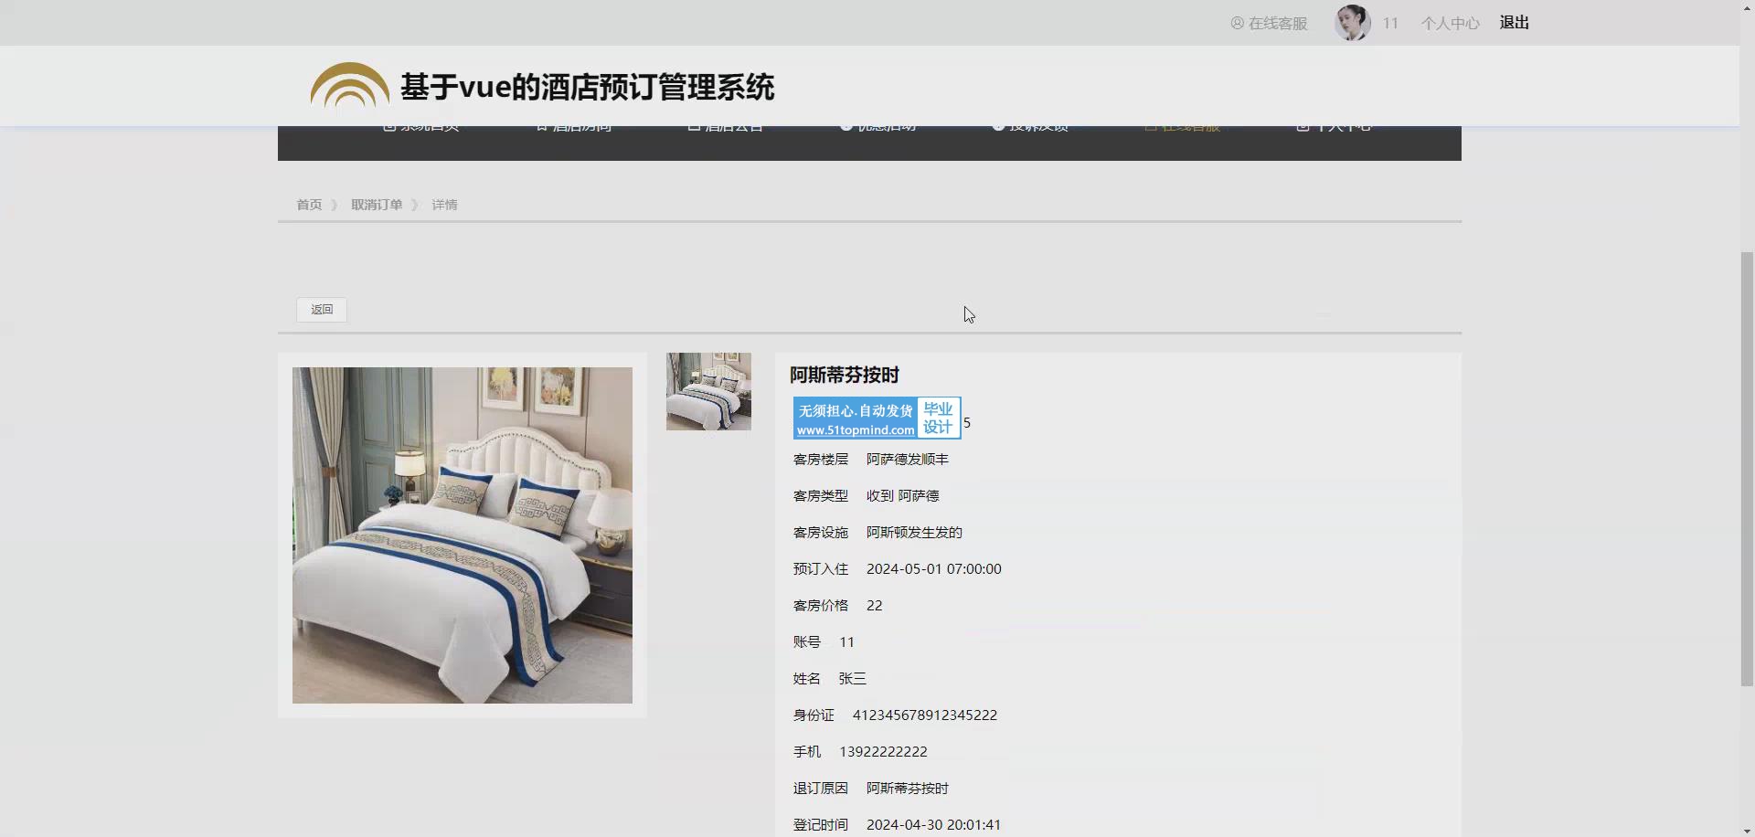Click 退出 to log out
1755x837 pixels.
(1514, 23)
